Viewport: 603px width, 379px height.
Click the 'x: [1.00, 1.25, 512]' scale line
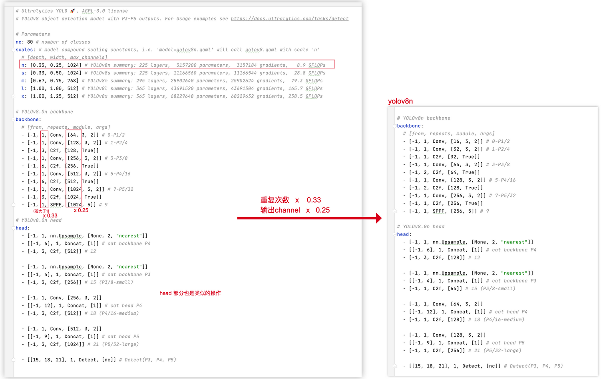pos(172,96)
